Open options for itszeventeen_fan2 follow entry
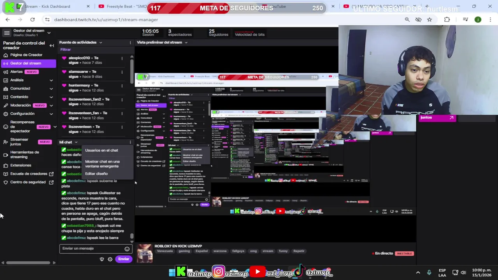This screenshot has height=280, width=498. pos(122,100)
